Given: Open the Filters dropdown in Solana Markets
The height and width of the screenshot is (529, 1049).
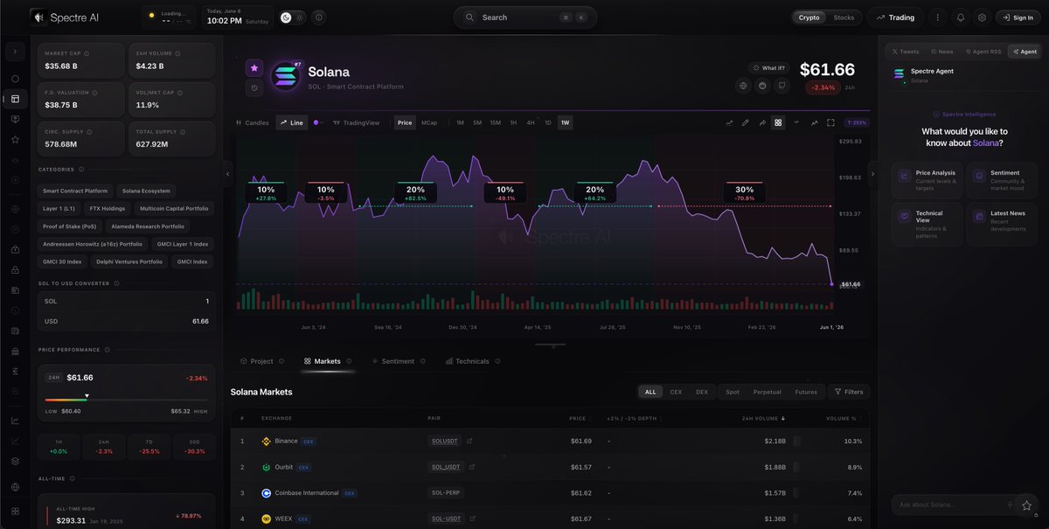Looking at the screenshot, I should coord(848,392).
